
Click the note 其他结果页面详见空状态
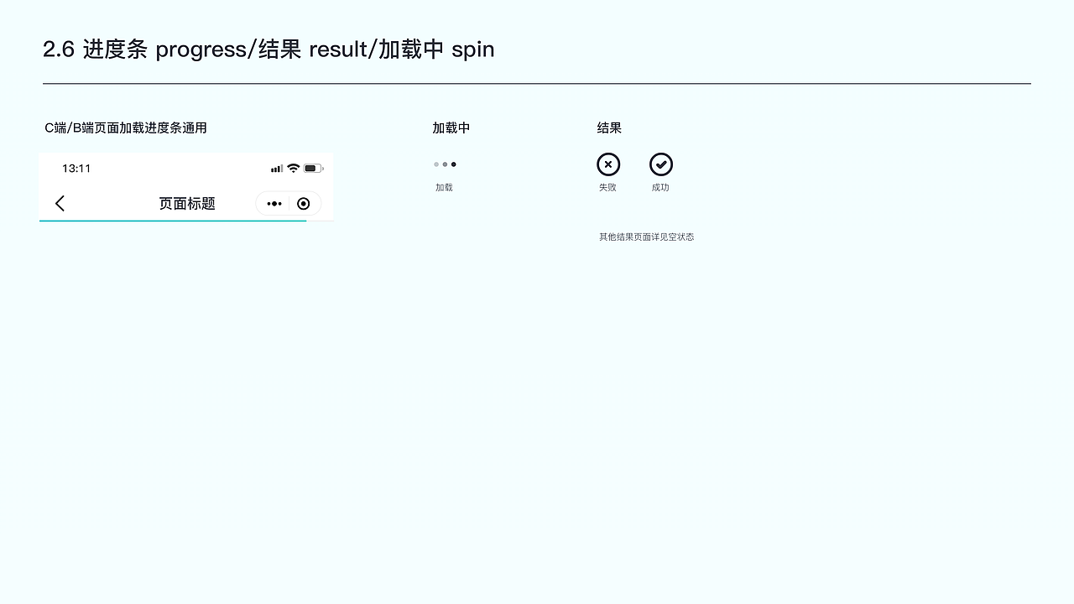[646, 237]
